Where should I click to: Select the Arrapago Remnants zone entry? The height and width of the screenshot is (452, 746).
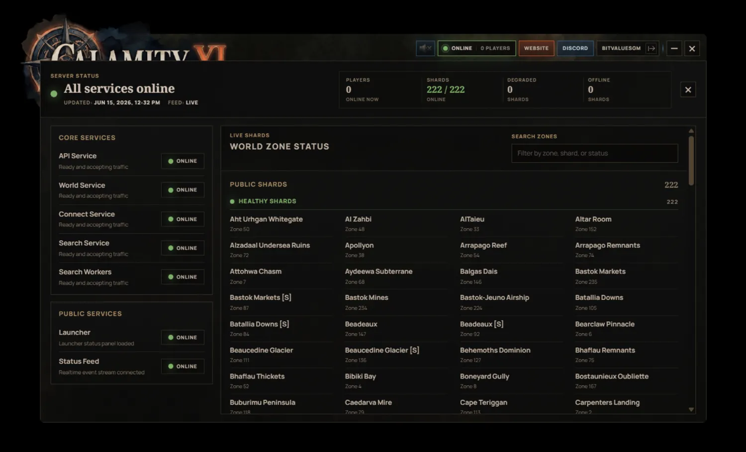pyautogui.click(x=627, y=250)
